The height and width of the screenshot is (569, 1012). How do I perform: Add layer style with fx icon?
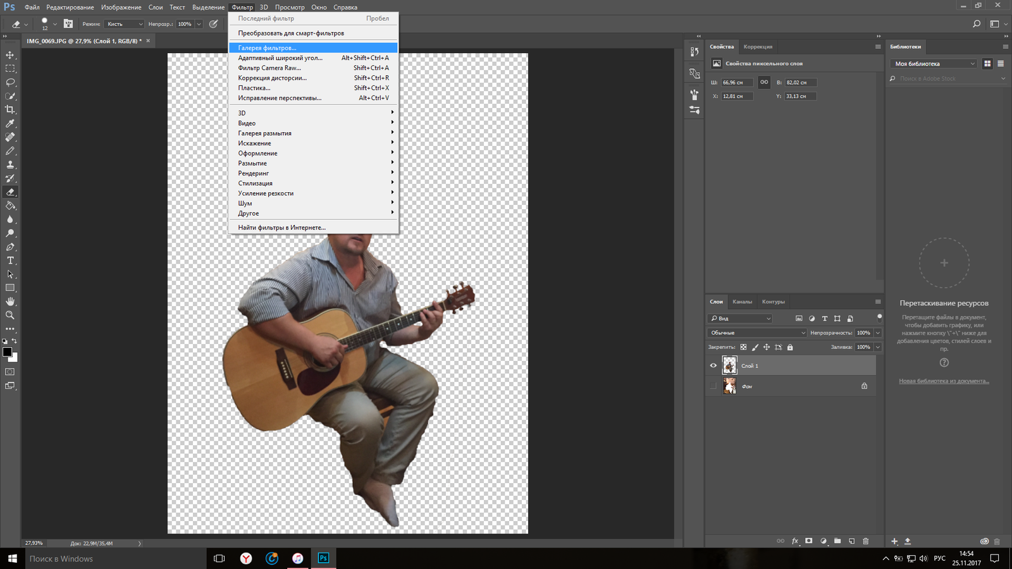[795, 541]
